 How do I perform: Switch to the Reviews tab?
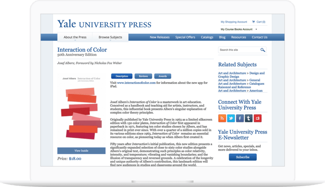point(143,76)
